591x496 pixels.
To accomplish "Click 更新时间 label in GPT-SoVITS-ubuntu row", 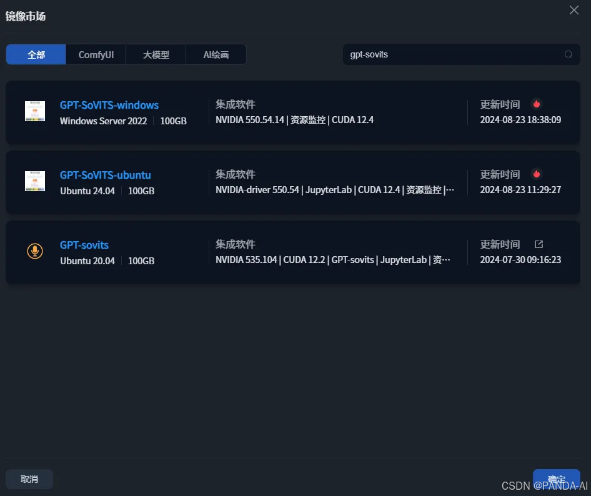I will pos(500,174).
